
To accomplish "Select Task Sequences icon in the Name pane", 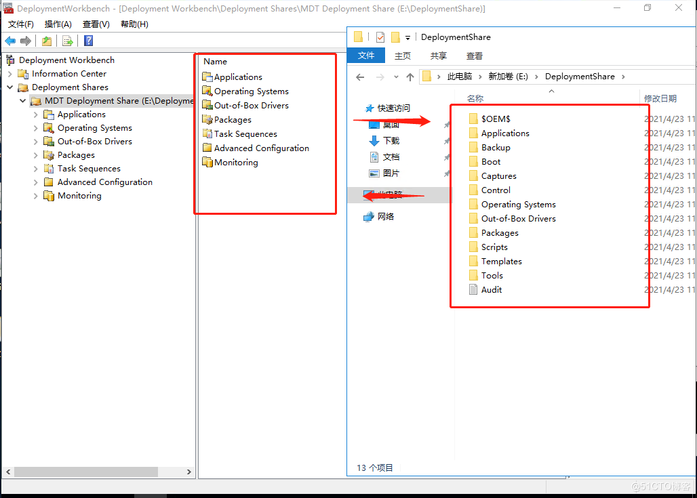I will (207, 133).
